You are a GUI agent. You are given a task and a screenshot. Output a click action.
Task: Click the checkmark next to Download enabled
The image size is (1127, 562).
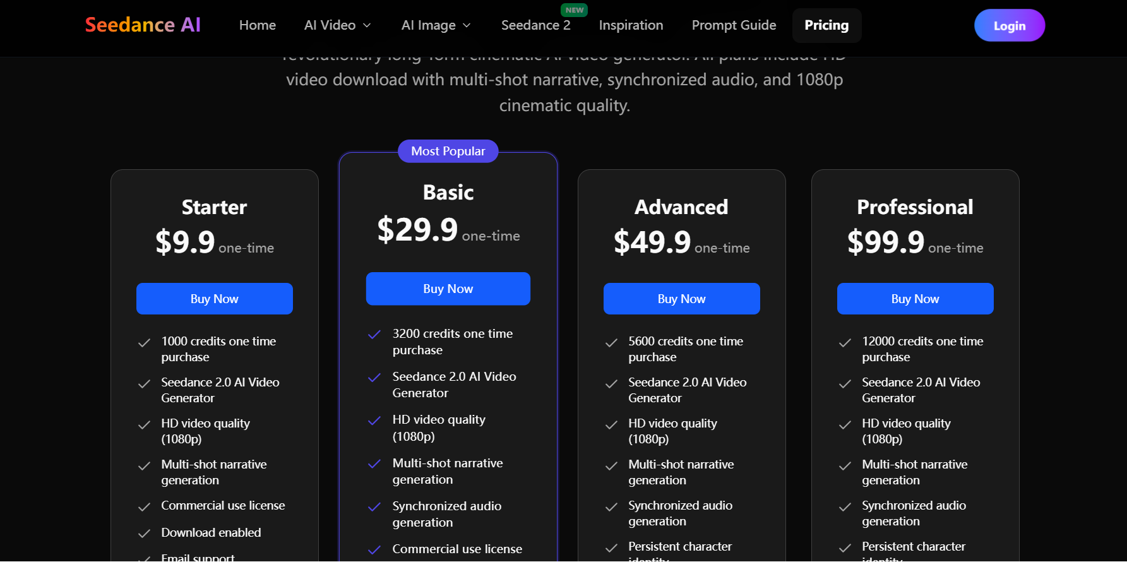pyautogui.click(x=145, y=533)
